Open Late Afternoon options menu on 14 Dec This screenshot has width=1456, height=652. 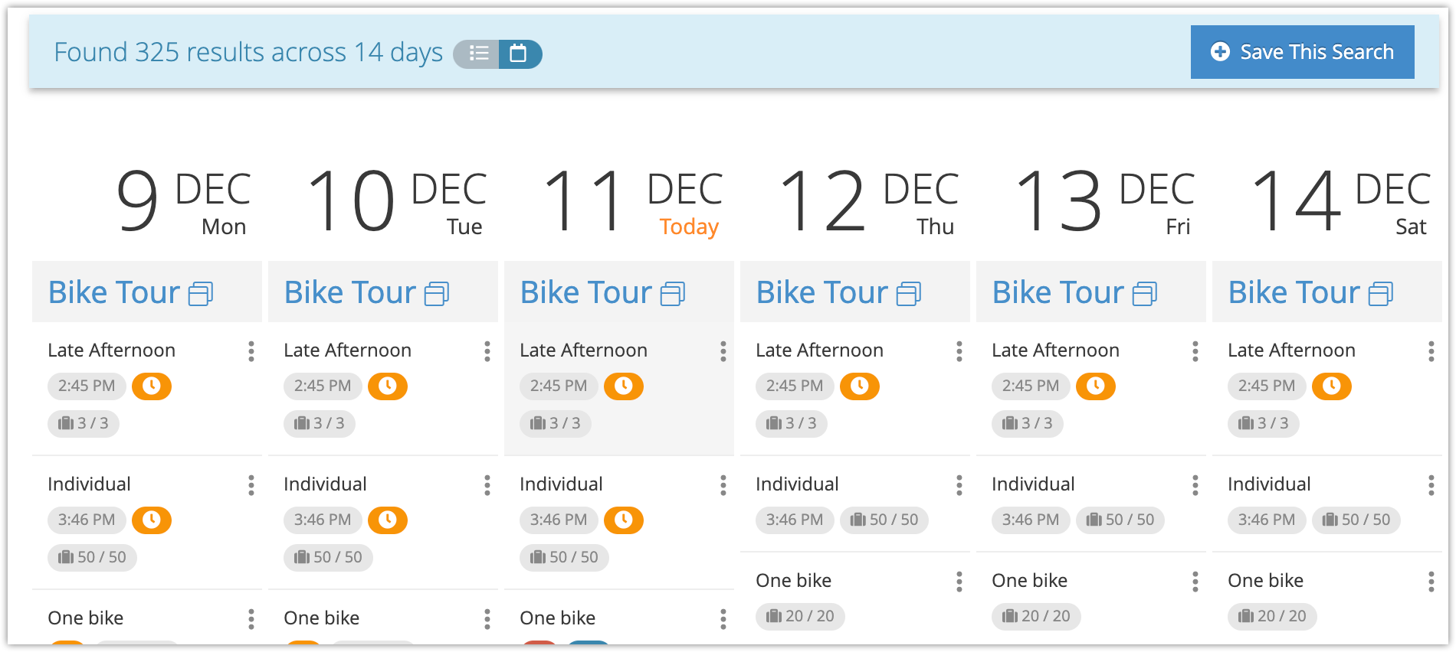pos(1431,351)
